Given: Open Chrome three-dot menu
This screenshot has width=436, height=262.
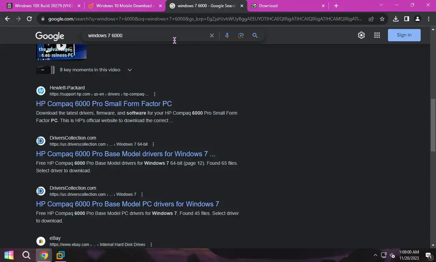Looking at the screenshot, I should 428,19.
